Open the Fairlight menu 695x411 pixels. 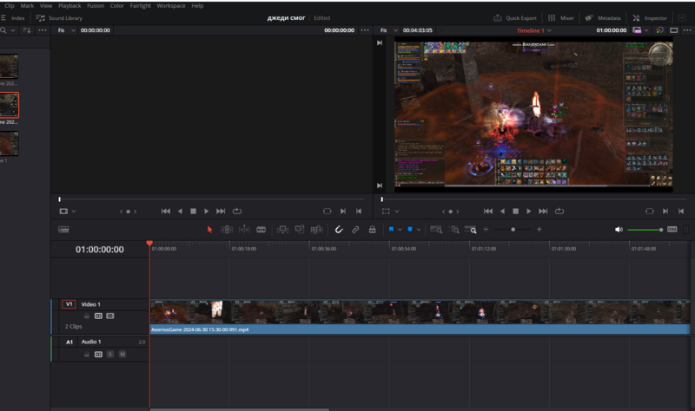[140, 6]
